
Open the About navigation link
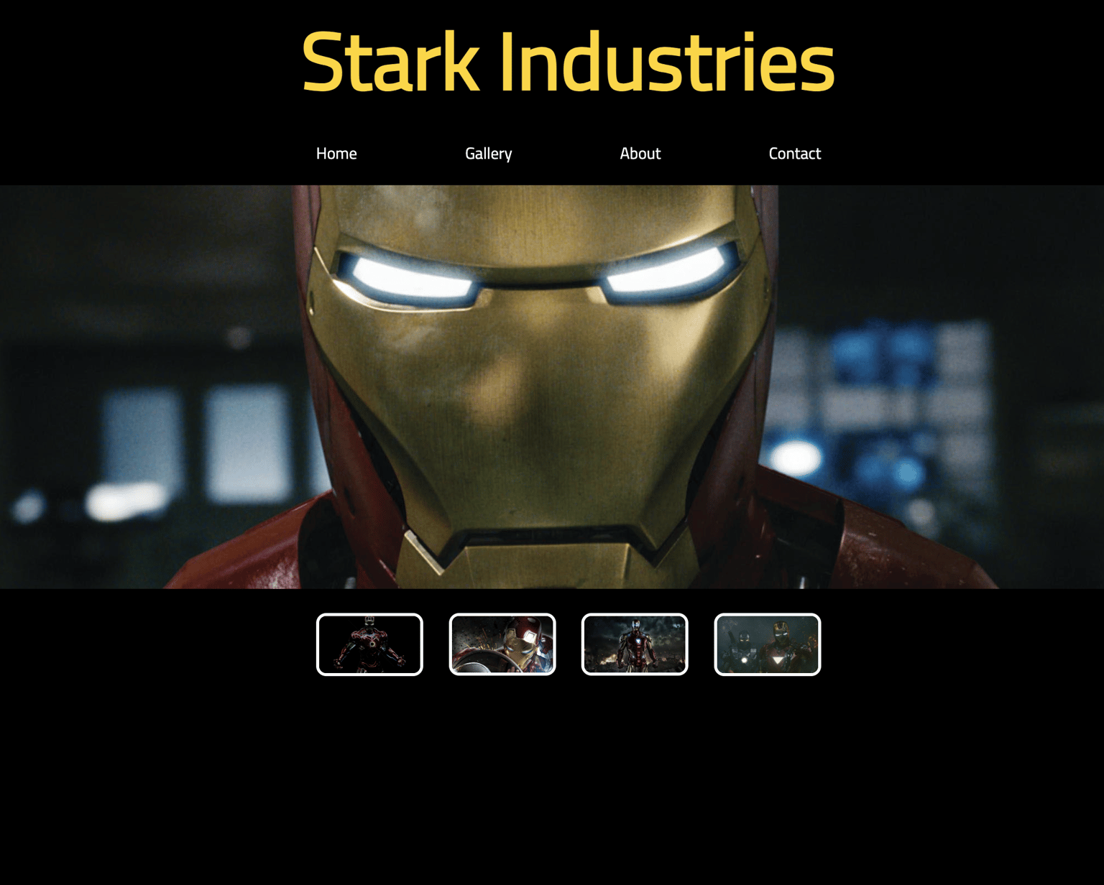click(x=640, y=154)
